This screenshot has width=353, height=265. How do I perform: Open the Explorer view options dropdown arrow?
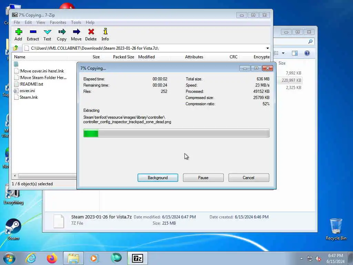[x=283, y=53]
